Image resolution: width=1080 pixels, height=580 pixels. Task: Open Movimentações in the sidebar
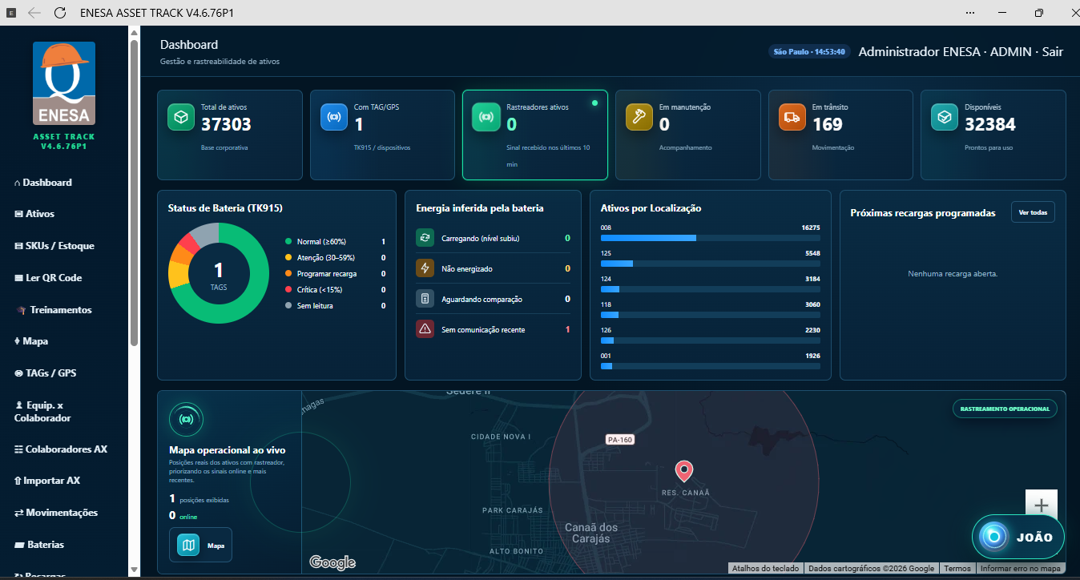pyautogui.click(x=56, y=513)
